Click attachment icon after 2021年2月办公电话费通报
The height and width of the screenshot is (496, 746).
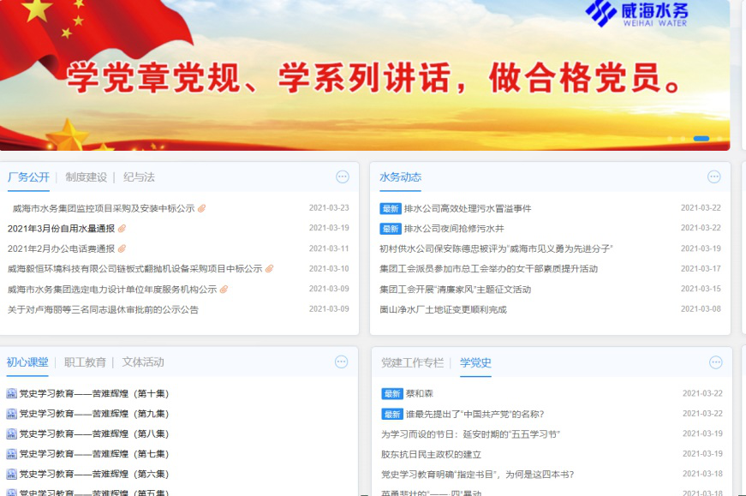tap(122, 248)
